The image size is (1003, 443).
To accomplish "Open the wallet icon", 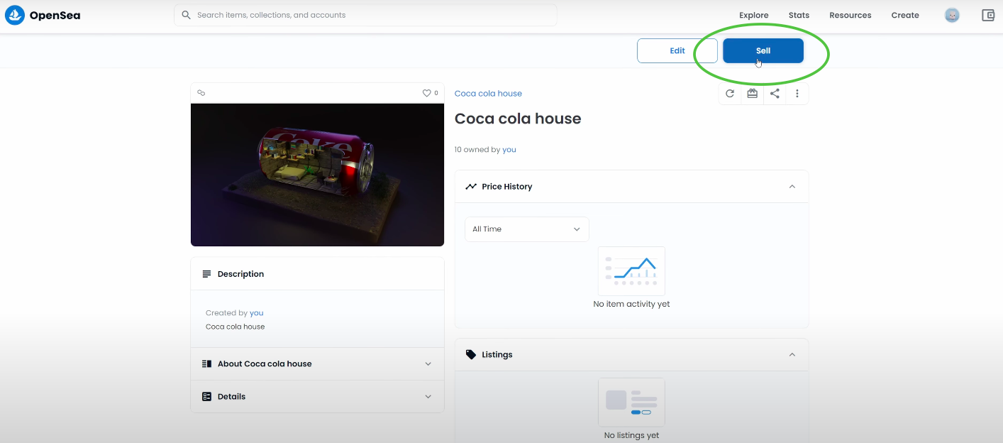I will tap(988, 15).
